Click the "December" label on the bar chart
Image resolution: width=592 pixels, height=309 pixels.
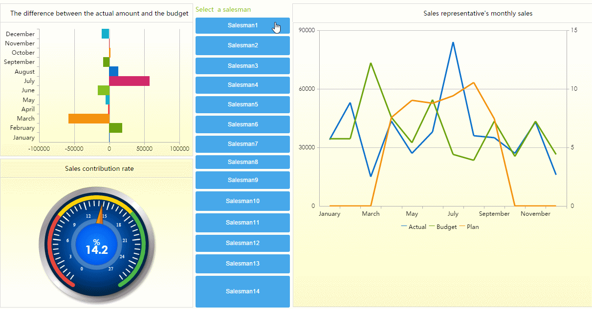(x=21, y=34)
